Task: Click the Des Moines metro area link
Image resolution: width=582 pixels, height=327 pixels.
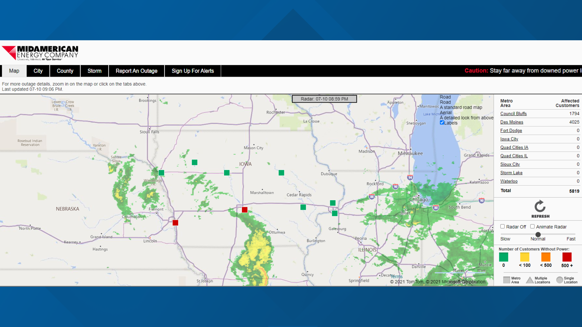Action: (x=511, y=122)
